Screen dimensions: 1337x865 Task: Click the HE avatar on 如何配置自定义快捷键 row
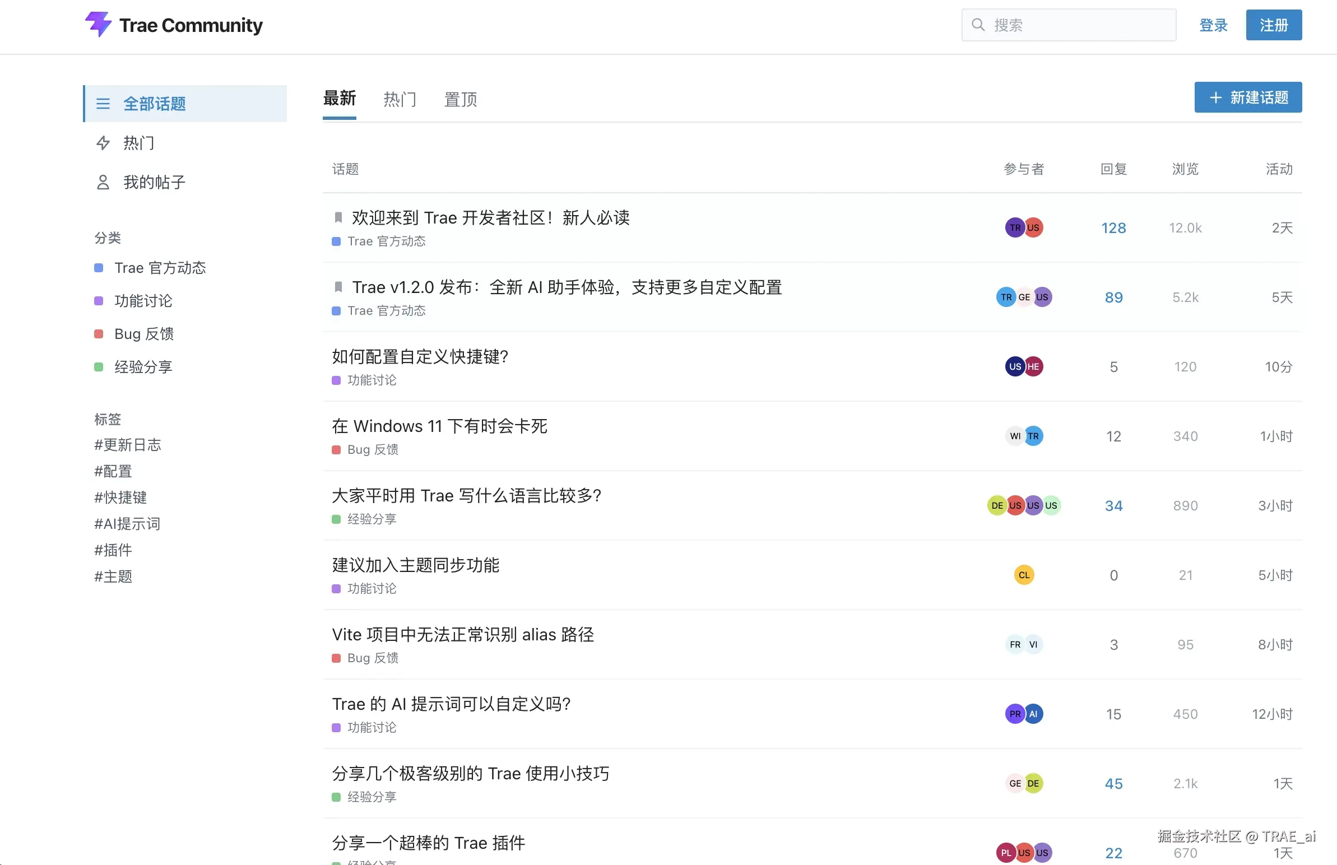point(1033,366)
